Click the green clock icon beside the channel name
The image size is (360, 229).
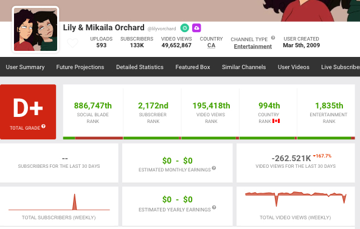point(185,28)
